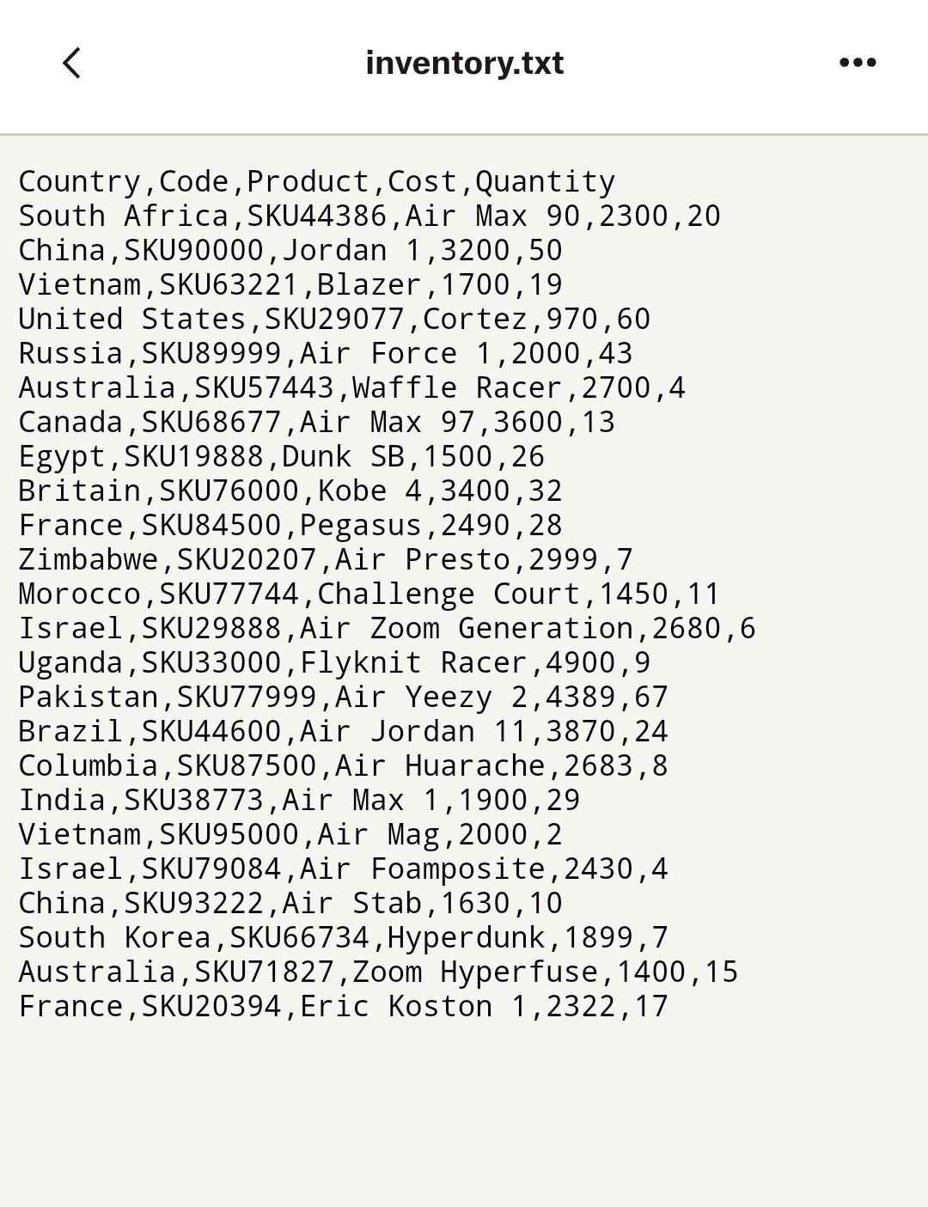
Task: Select the inventory.txt title
Action: (x=463, y=62)
